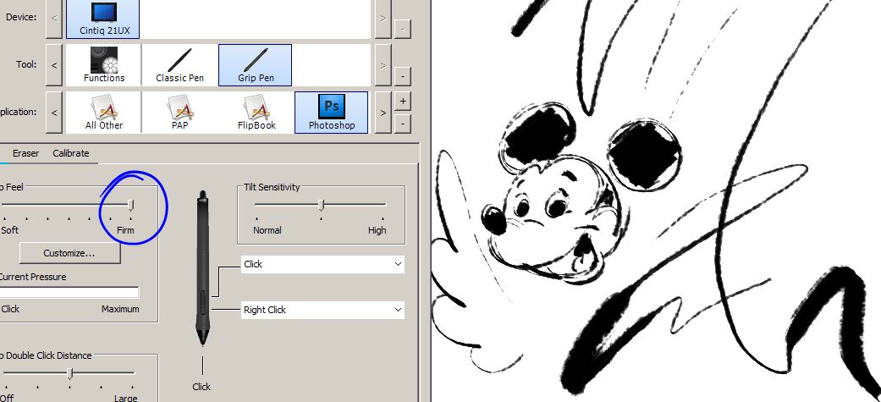Click the Firm label under Tip Feel

pos(125,230)
